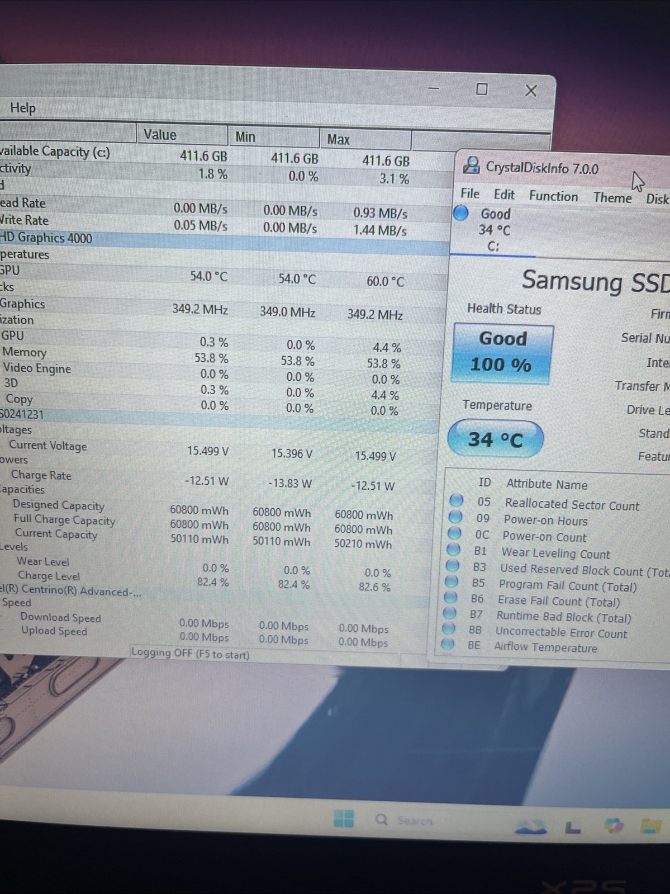Viewport: 670px width, 894px height.
Task: Click the CrystalDiskInfo title bar app icon
Action: click(x=472, y=165)
